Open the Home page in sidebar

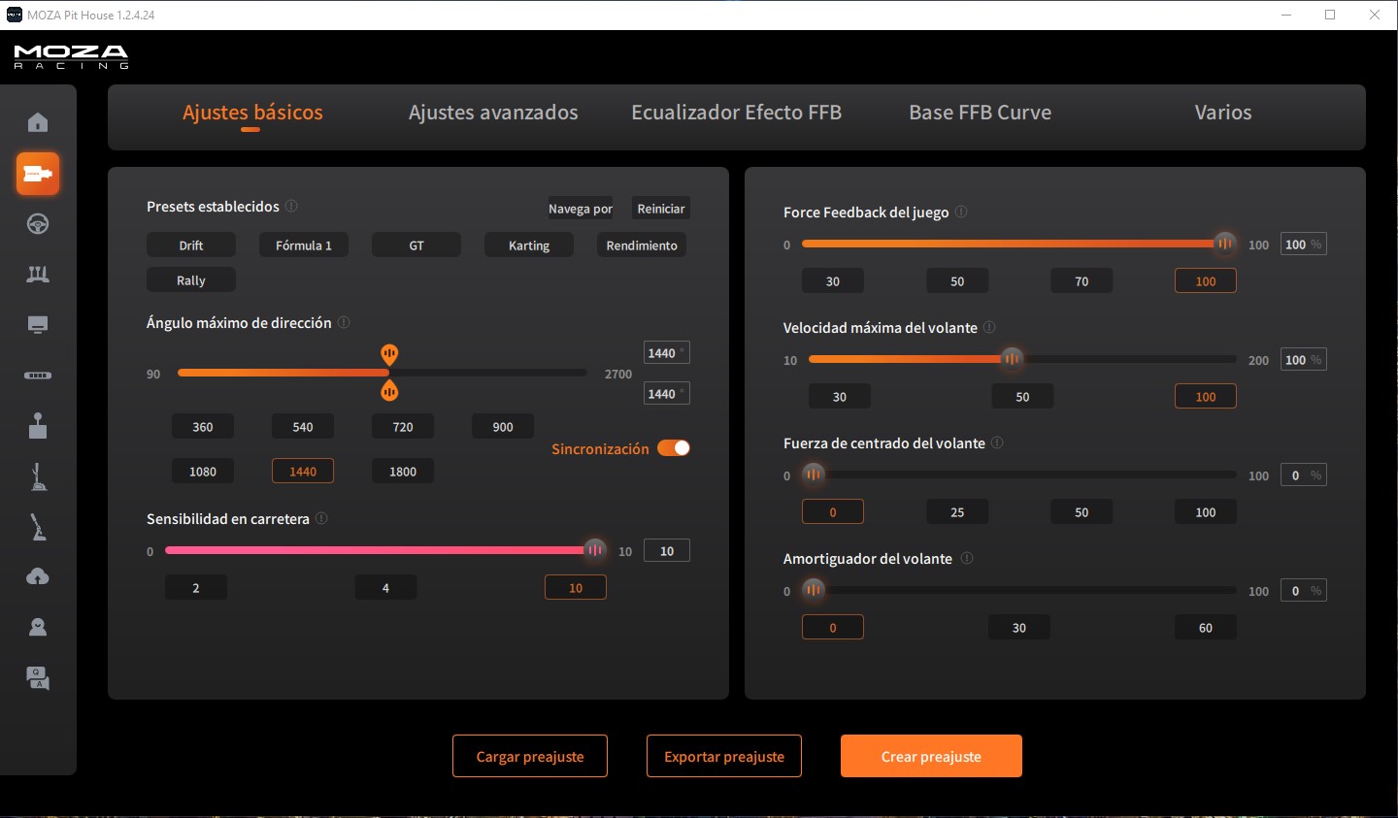pyautogui.click(x=38, y=122)
